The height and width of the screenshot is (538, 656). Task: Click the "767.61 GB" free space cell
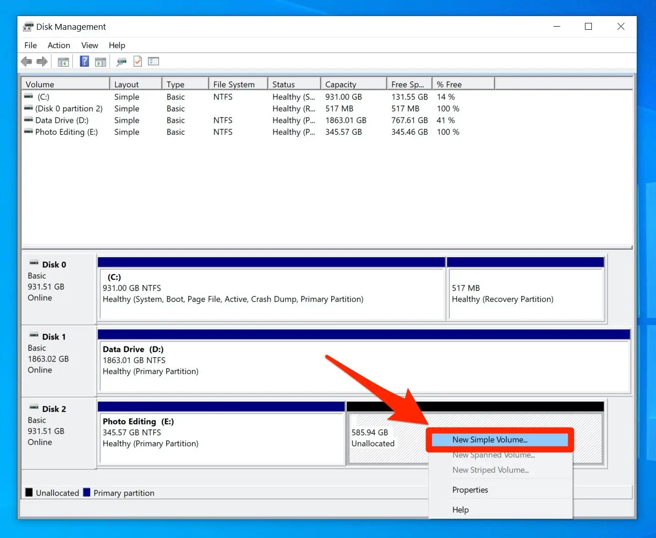(410, 120)
